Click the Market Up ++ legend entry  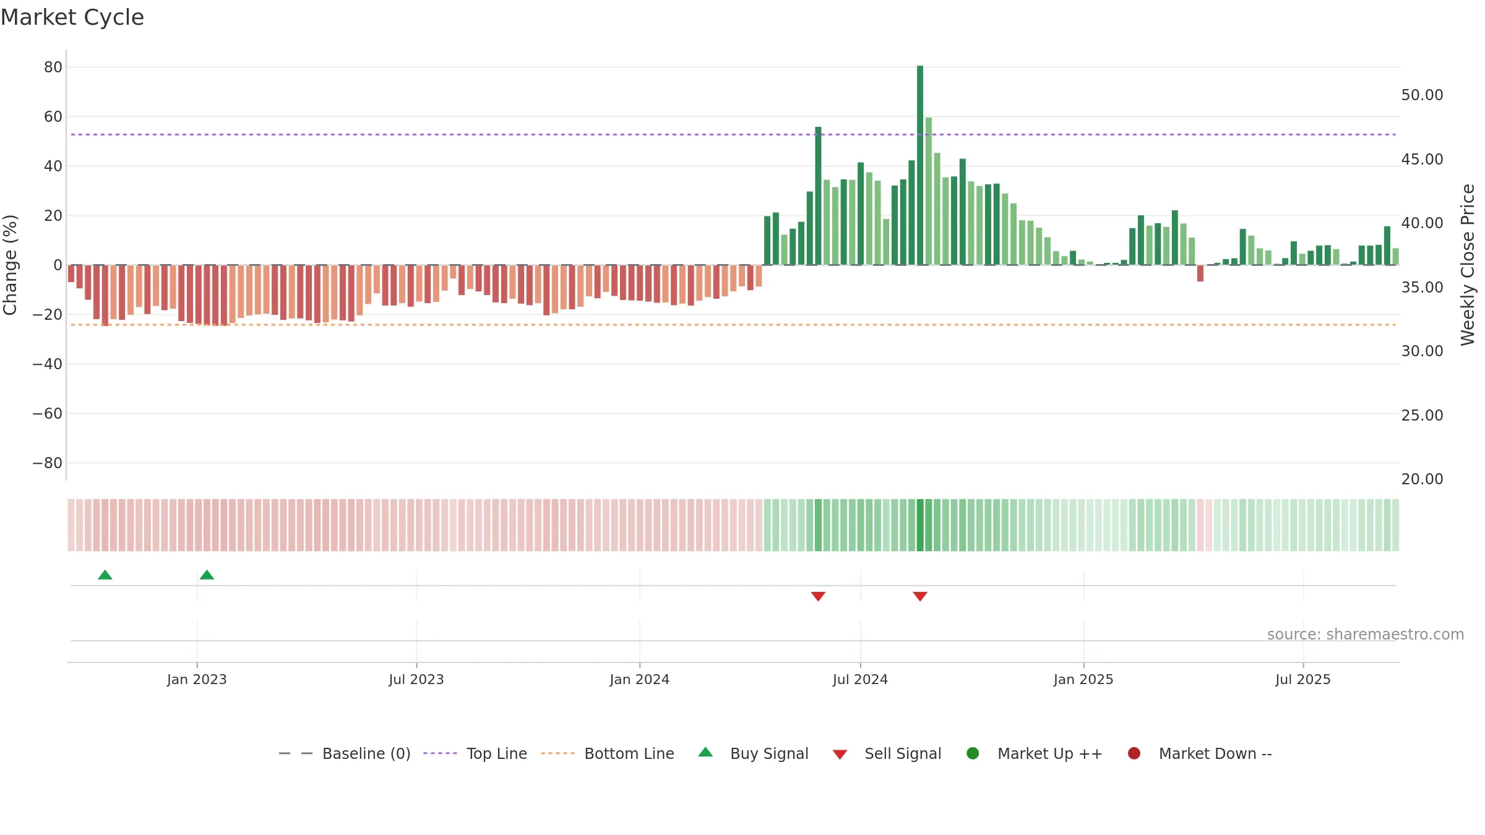pyautogui.click(x=1034, y=753)
